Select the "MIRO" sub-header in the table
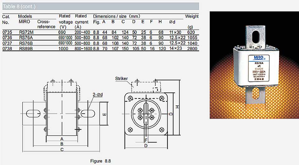 pos(24,22)
